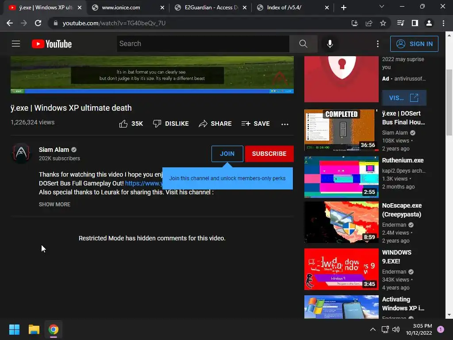This screenshot has height=340, width=453.
Task: Open File Explorer from the taskbar
Action: pos(34,329)
